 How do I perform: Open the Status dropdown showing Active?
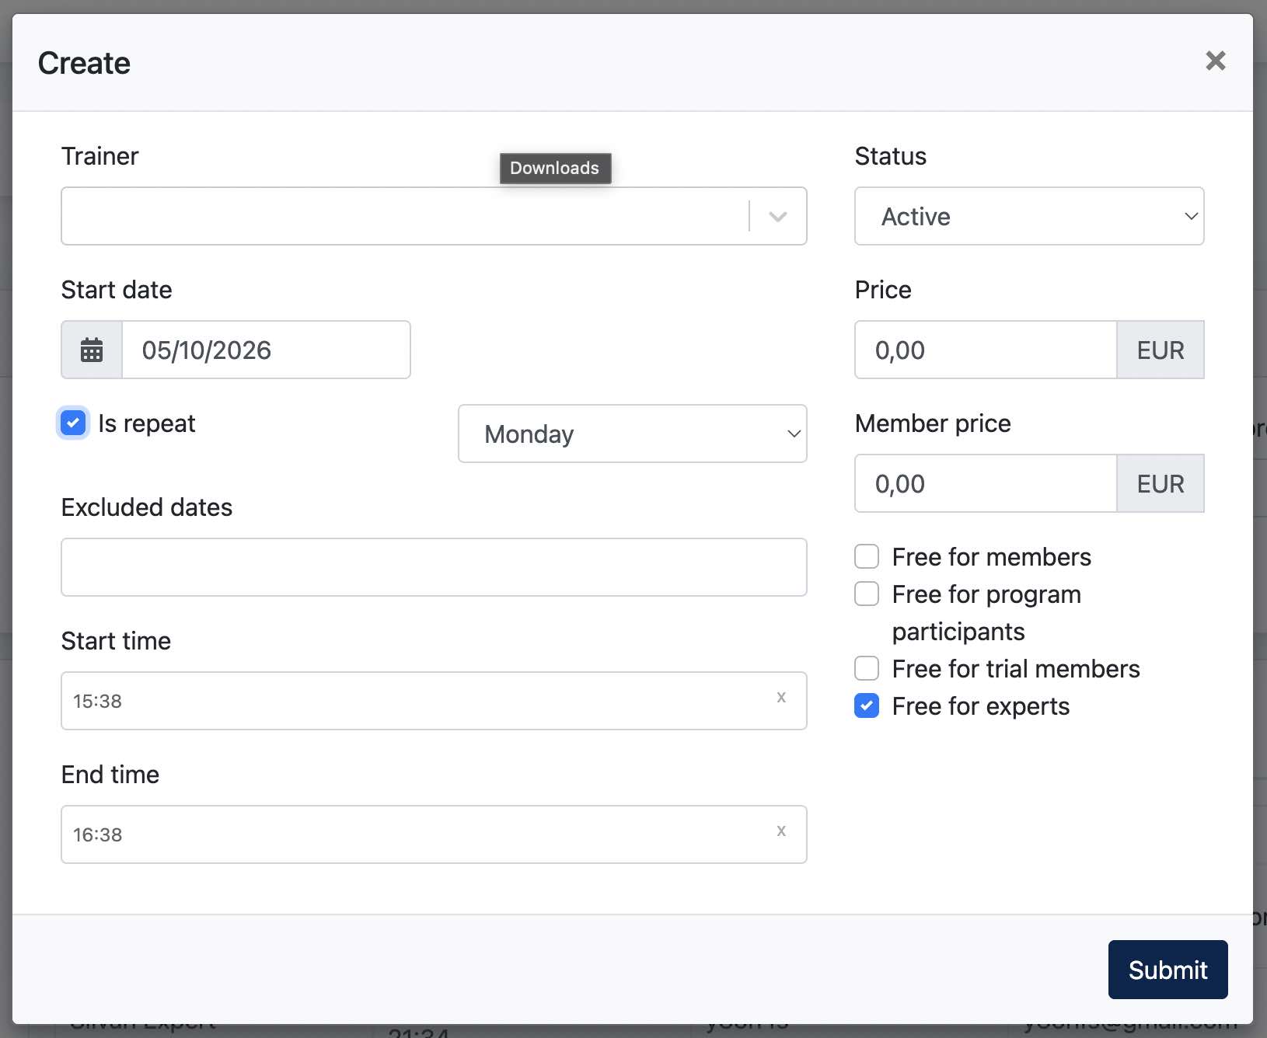(1029, 216)
